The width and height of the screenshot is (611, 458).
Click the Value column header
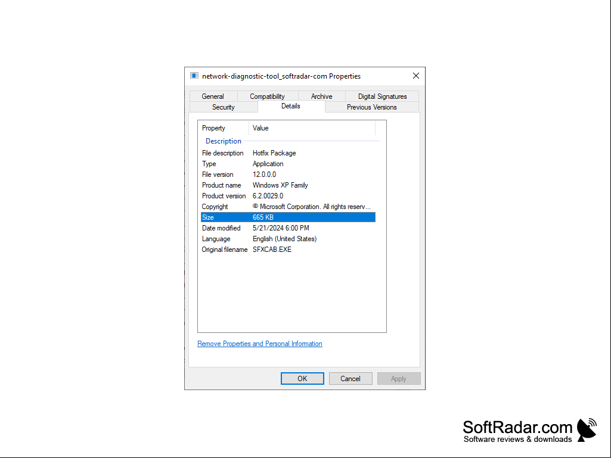(312, 127)
